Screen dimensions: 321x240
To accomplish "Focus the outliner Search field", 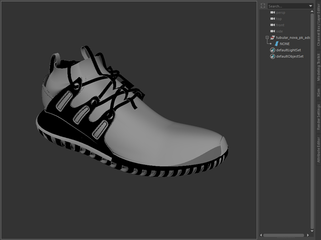I will click(288, 6).
